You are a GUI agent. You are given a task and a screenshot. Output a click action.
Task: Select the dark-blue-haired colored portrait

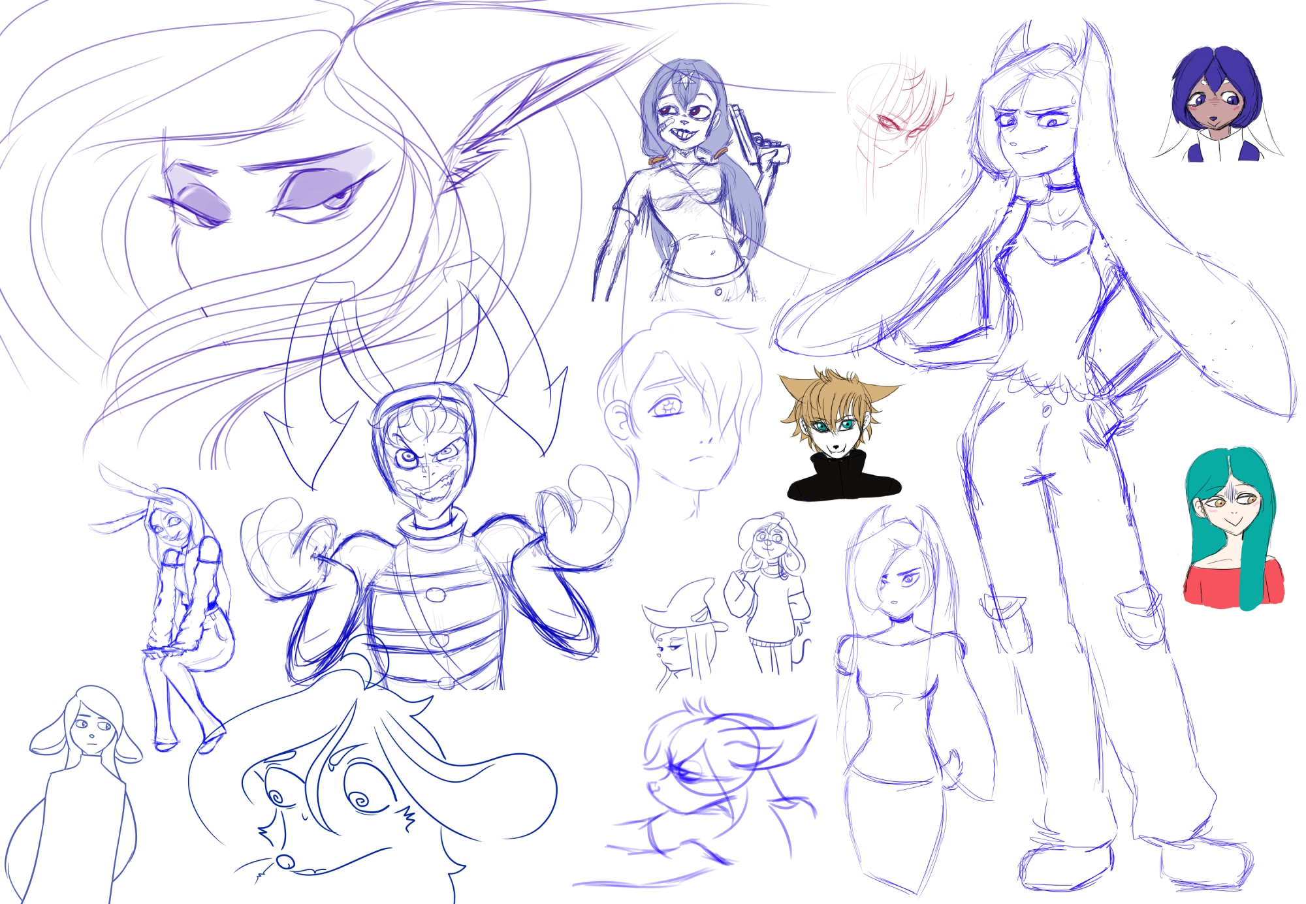[x=1216, y=104]
